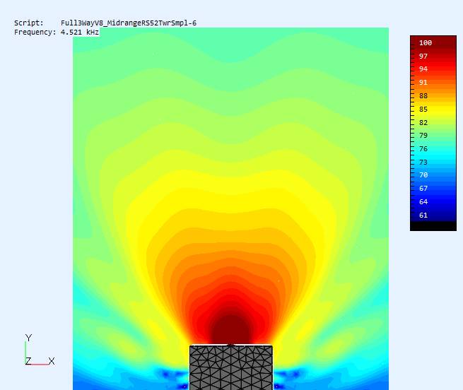Click the 67 value on the color legend
Image resolution: width=463 pixels, height=390 pixels.
click(423, 189)
